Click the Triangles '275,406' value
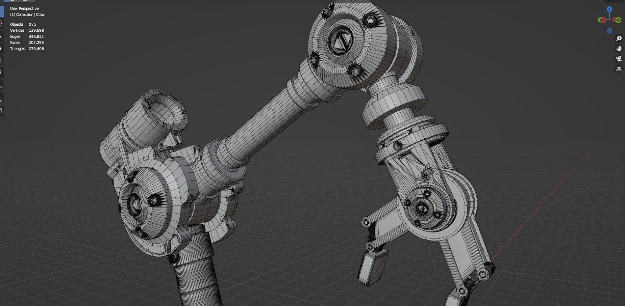The image size is (625, 306). [x=36, y=49]
